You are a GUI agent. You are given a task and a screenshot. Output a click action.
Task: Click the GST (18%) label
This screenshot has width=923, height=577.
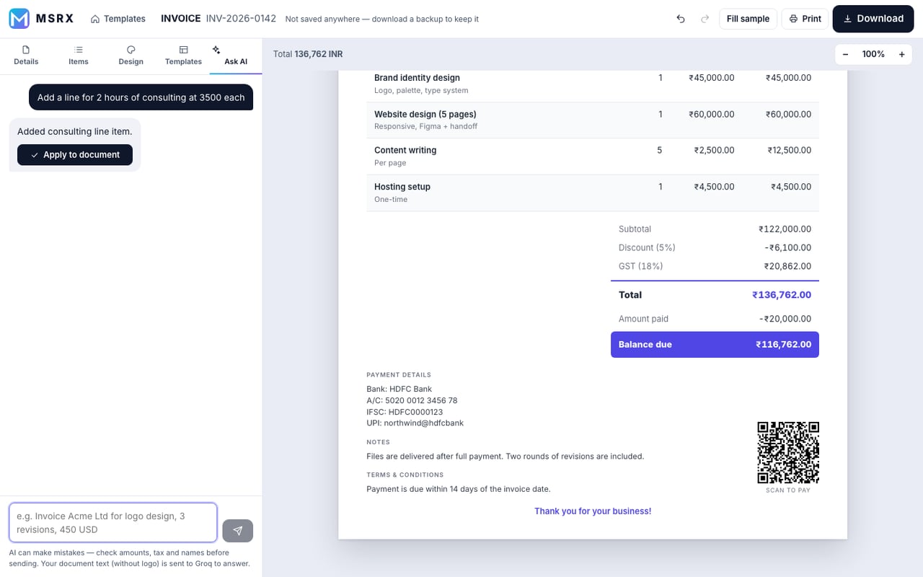[640, 266]
